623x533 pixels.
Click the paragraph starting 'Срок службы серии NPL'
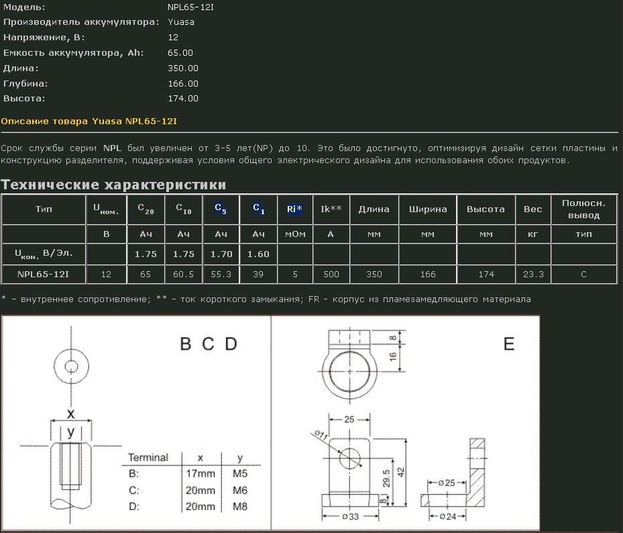point(309,154)
